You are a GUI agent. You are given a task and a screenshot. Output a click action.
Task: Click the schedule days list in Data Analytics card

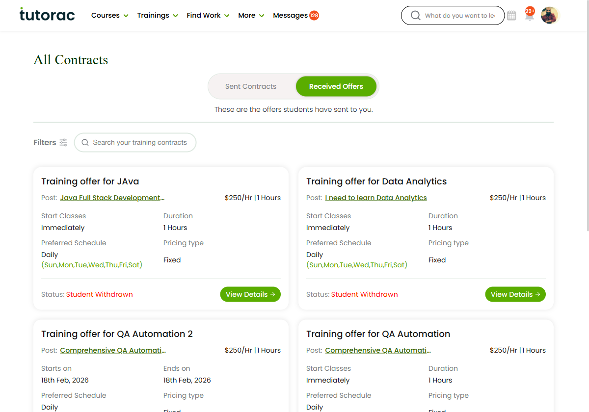tap(357, 265)
